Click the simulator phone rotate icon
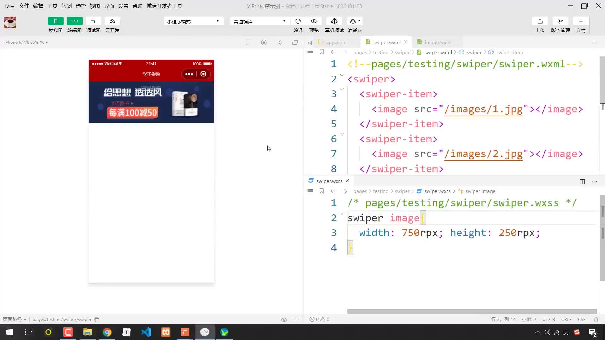 click(x=248, y=42)
